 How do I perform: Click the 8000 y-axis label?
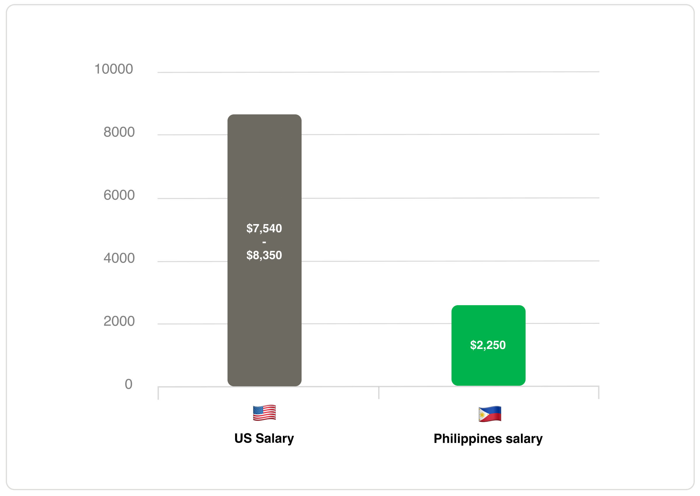point(119,132)
